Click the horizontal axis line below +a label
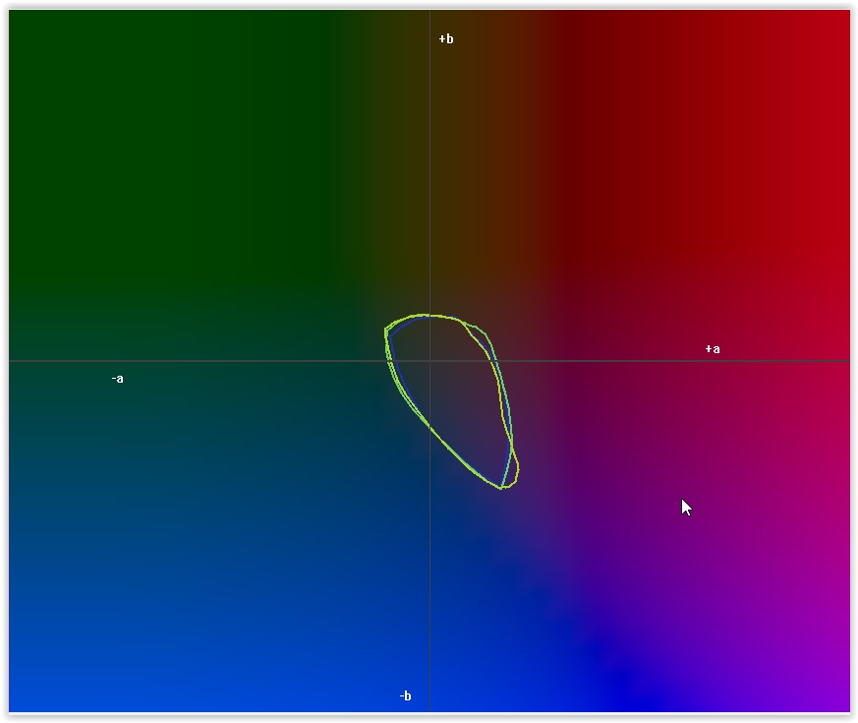Image resolution: width=858 pixels, height=723 pixels. pyautogui.click(x=713, y=361)
